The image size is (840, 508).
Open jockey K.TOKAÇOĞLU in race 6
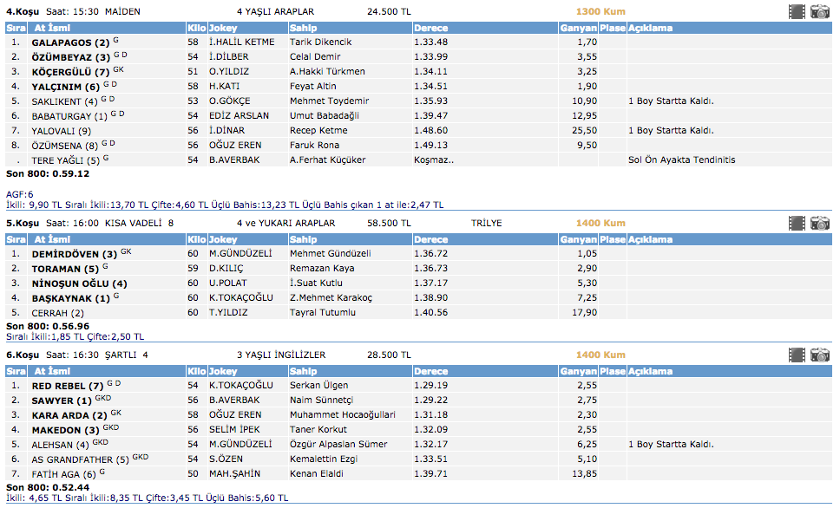point(240,386)
